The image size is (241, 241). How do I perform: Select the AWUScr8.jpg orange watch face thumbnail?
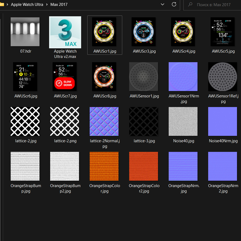[x=104, y=77]
